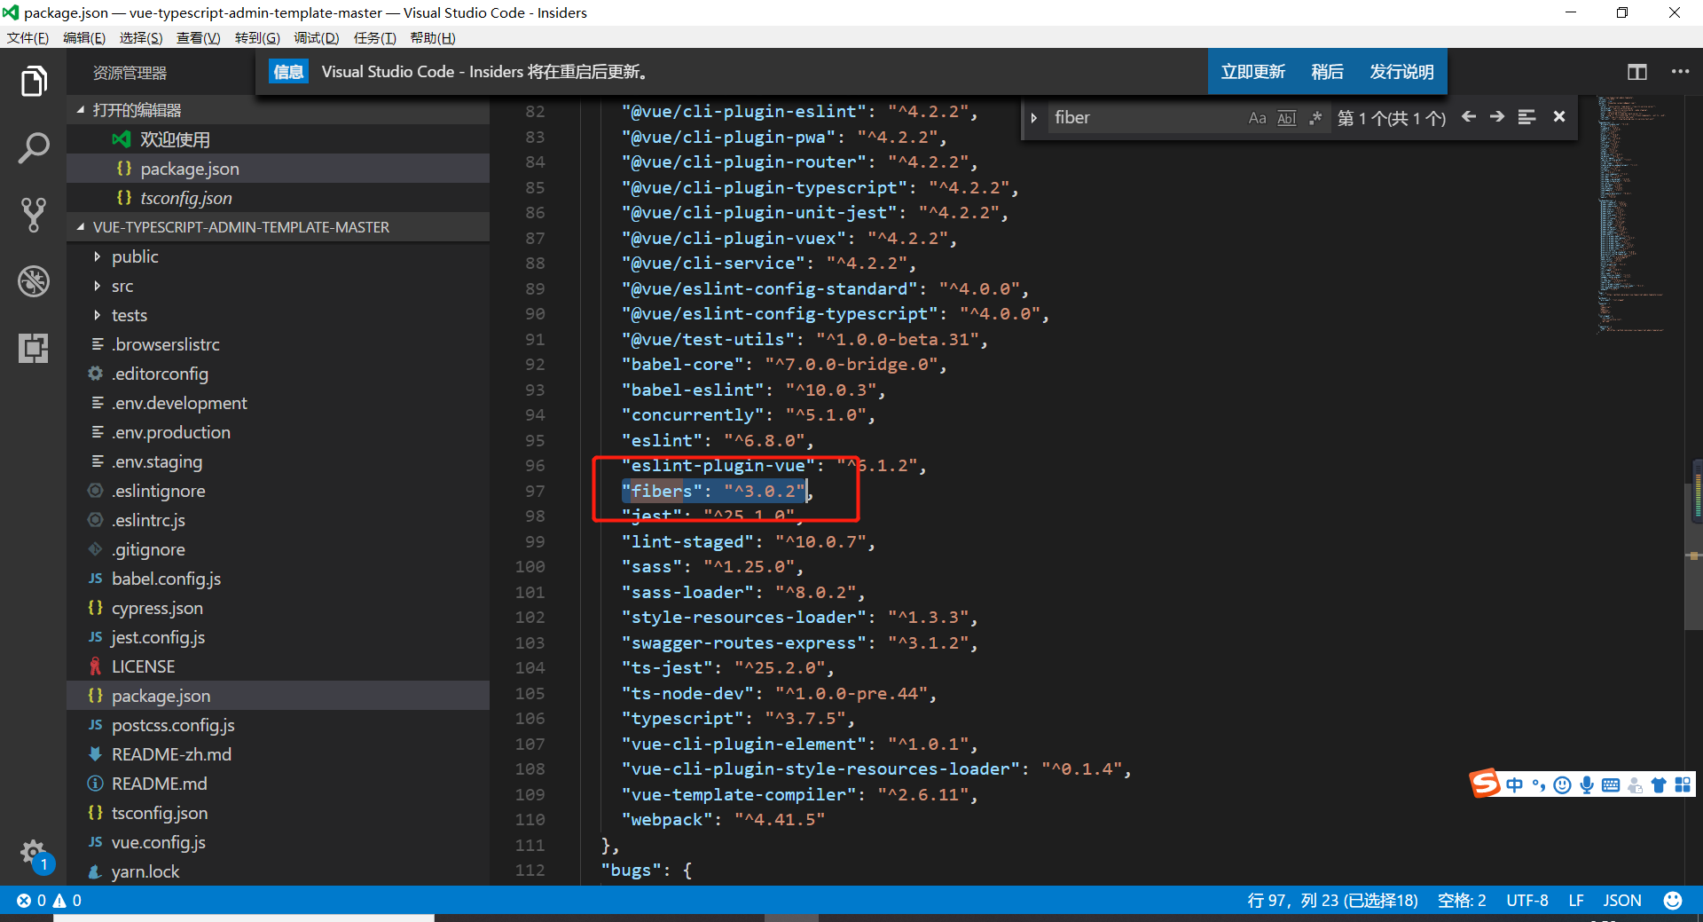
Task: Open the .env.development file
Action: coord(279,403)
